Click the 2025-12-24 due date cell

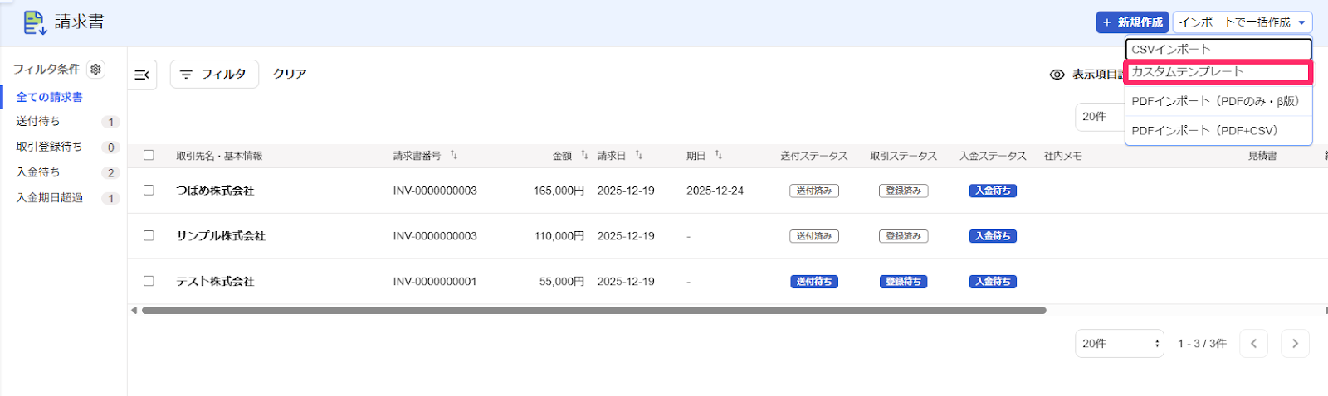pos(715,191)
